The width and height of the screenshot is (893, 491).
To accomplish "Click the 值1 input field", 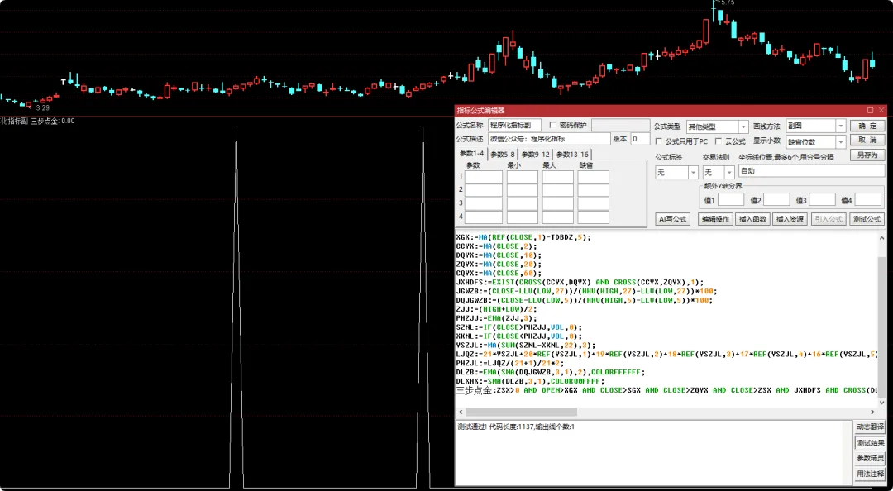I will click(731, 199).
